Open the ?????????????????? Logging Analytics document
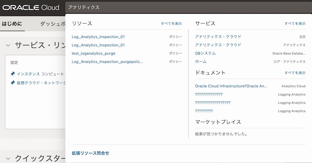The height and width of the screenshot is (163, 312). (x=213, y=103)
